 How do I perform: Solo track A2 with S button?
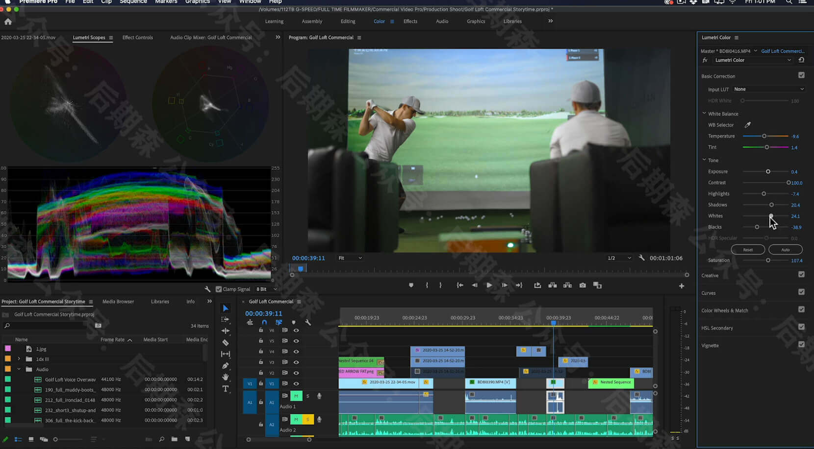307,419
